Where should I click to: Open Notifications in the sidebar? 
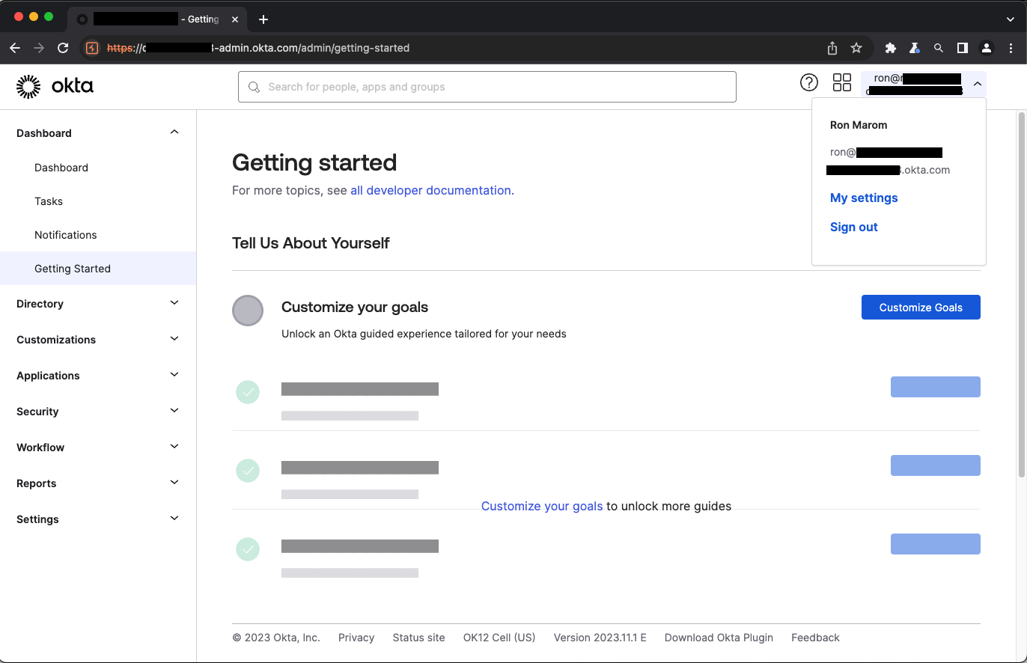[x=66, y=235]
